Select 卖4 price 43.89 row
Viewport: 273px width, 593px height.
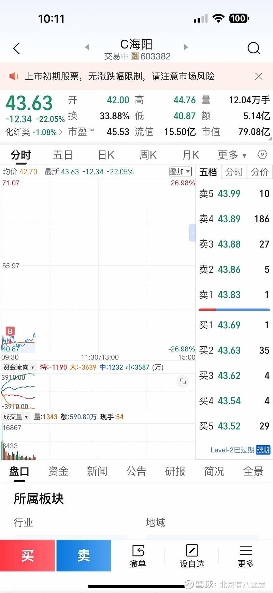click(234, 219)
